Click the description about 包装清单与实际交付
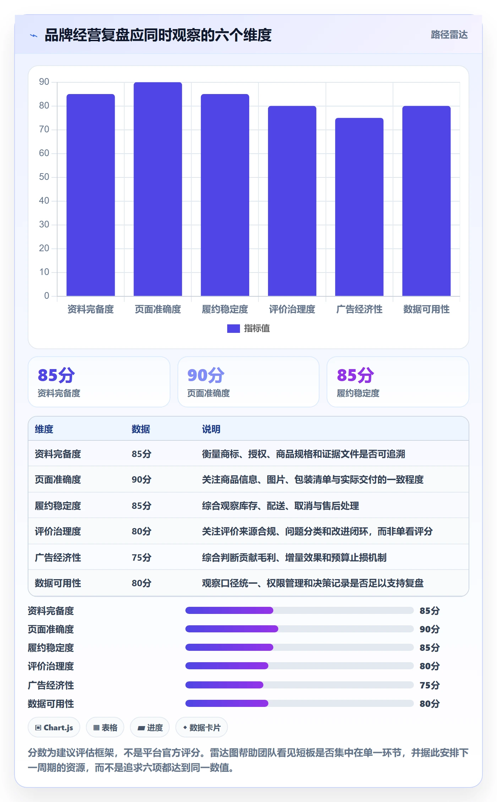This screenshot has height=802, width=497. [x=313, y=479]
